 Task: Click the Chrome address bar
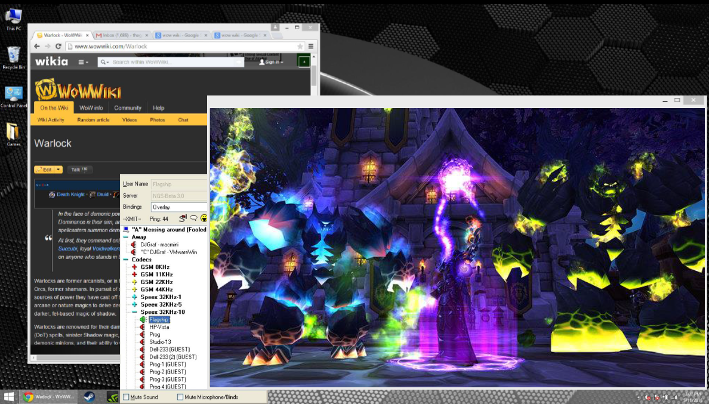(184, 46)
